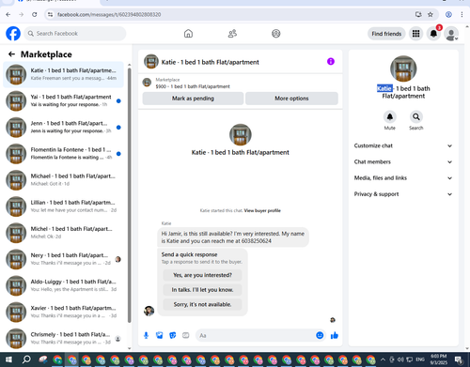
Task: Open Jenn conversation in chat list
Action: (63, 128)
